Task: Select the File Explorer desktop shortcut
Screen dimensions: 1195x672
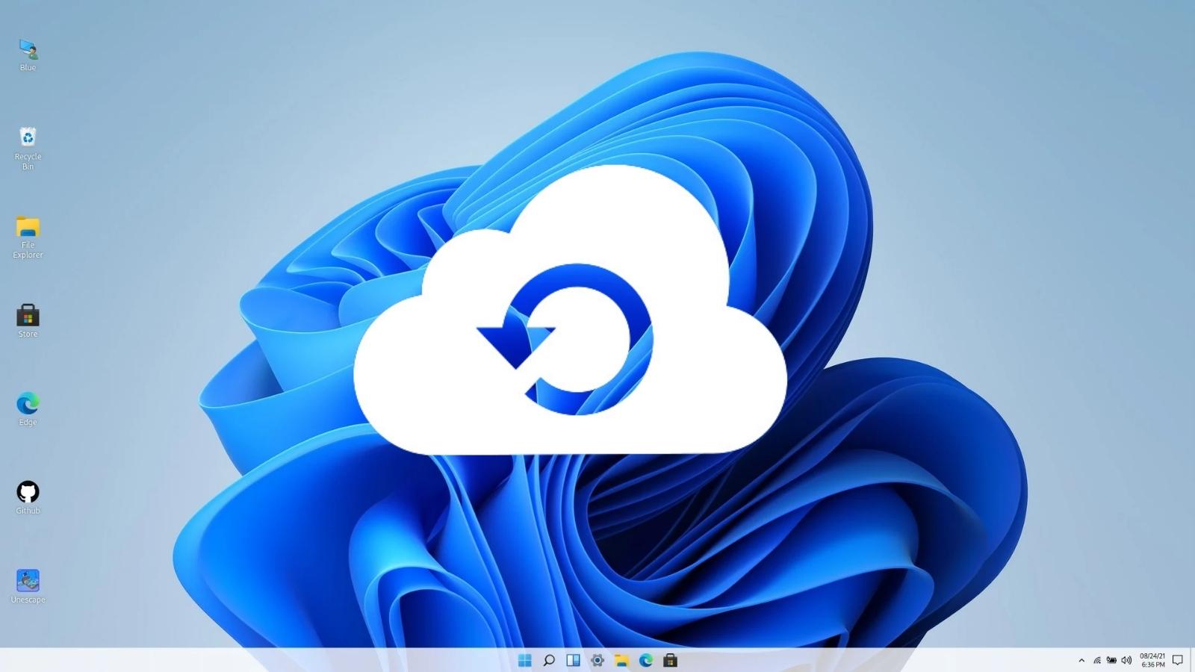Action: pos(28,237)
